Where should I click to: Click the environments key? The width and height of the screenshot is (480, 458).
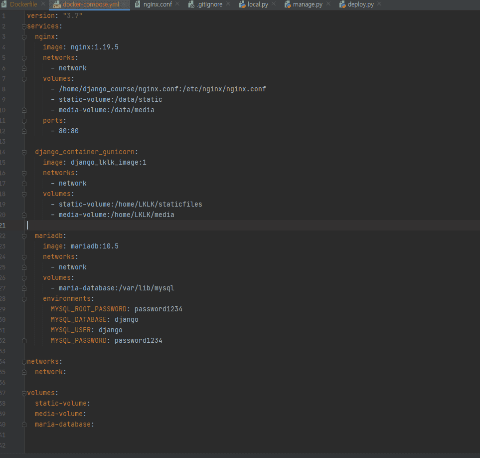tap(67, 299)
